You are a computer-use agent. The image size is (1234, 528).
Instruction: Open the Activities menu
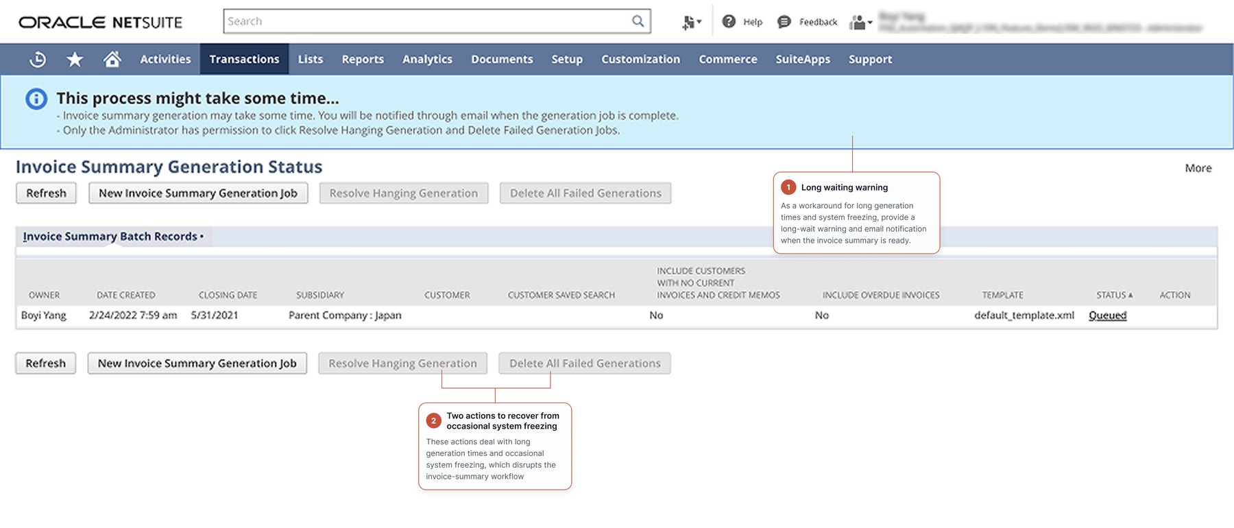(x=165, y=60)
